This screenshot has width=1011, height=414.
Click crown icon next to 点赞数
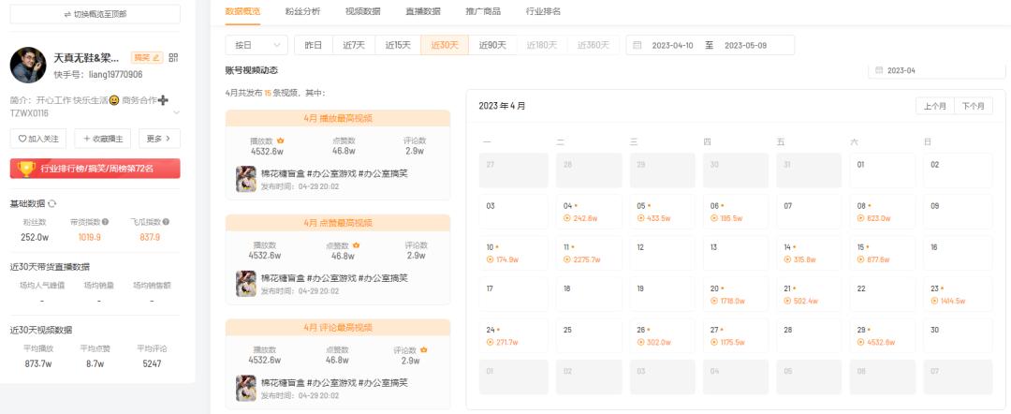[x=356, y=245]
